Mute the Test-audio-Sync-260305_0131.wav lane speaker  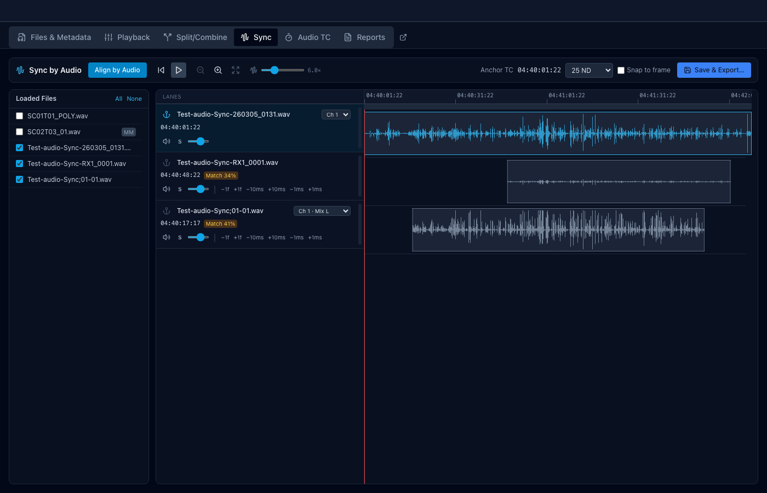[x=167, y=141]
